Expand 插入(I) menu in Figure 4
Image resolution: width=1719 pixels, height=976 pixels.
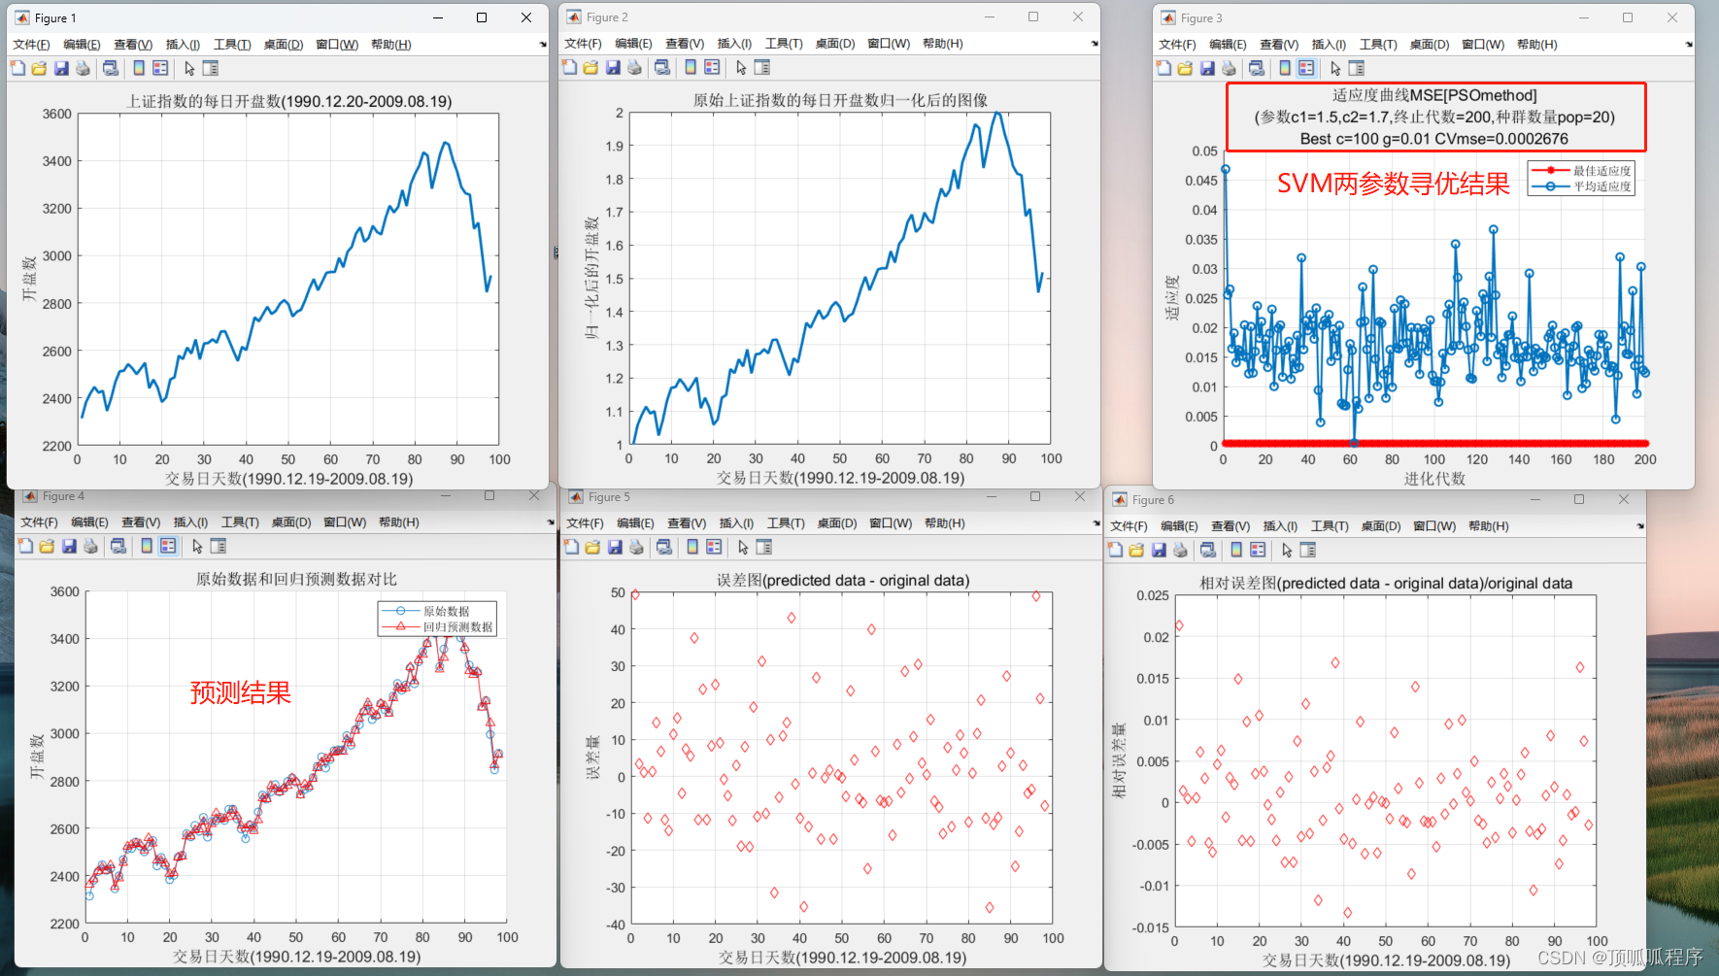(190, 522)
